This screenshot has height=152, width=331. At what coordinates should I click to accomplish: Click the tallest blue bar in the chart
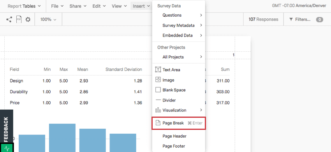[x=62, y=138]
